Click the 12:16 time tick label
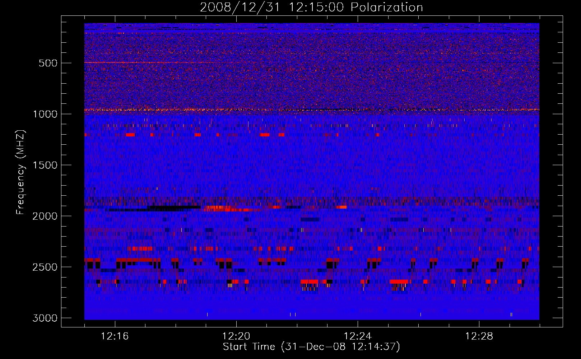The width and height of the screenshot is (581, 359). point(115,336)
